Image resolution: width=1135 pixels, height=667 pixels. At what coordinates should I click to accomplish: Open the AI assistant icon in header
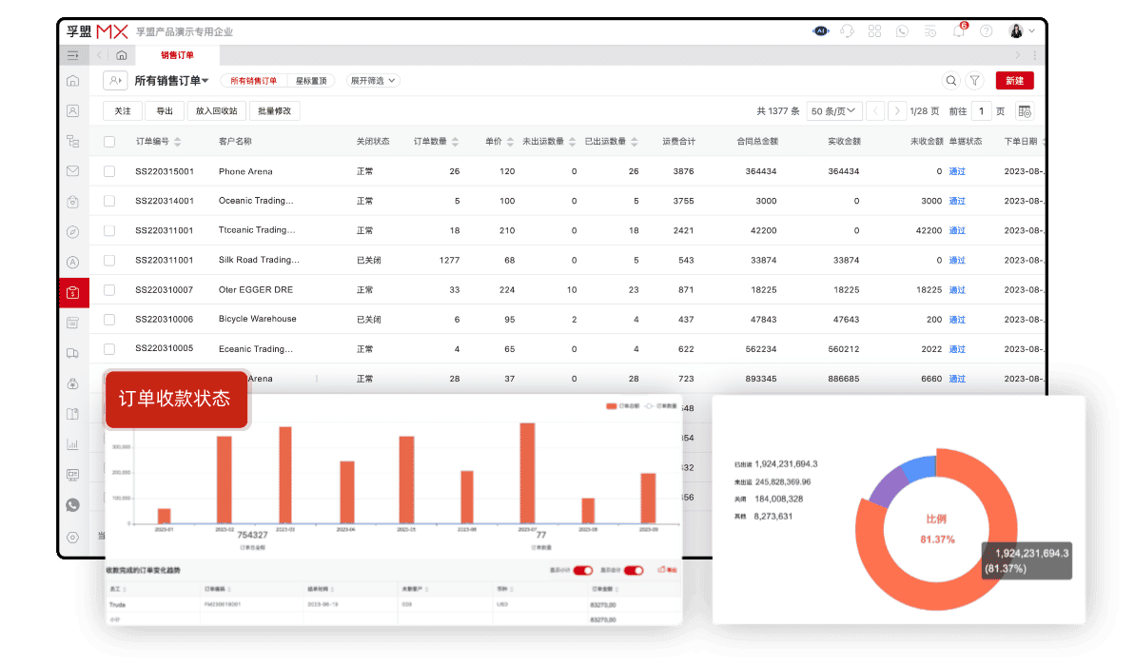[x=820, y=30]
